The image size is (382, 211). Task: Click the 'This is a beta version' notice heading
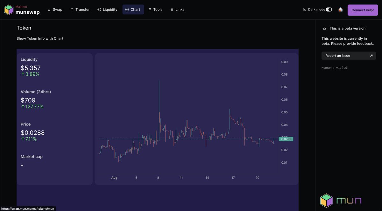(348, 28)
